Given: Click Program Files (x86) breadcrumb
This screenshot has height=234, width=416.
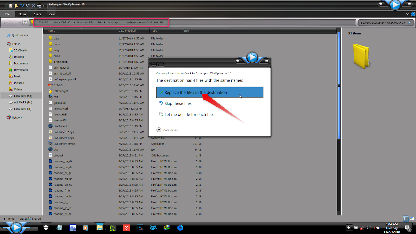Looking at the screenshot, I should coord(89,23).
